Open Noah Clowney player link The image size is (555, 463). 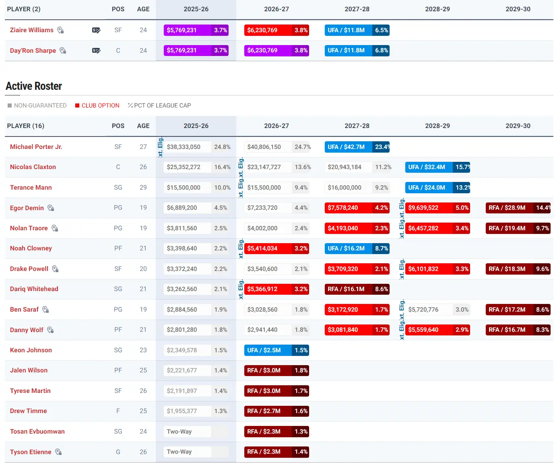pyautogui.click(x=31, y=248)
